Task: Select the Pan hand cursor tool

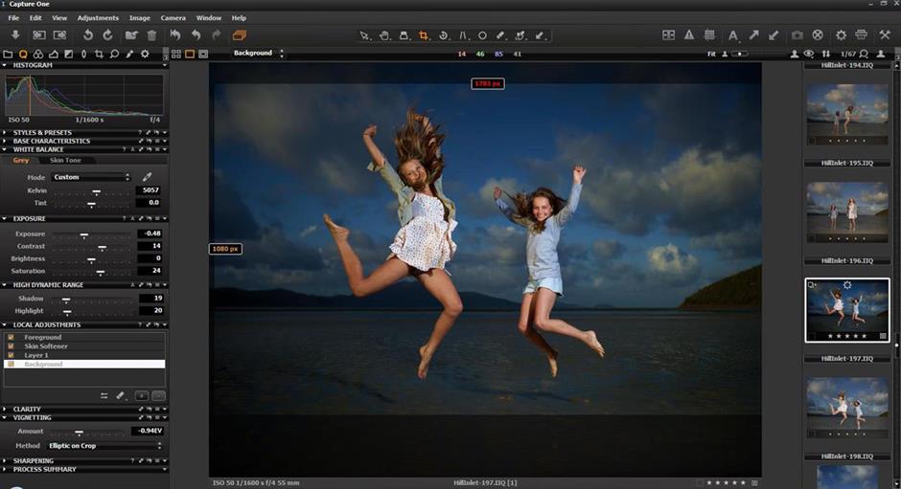Action: [x=384, y=35]
